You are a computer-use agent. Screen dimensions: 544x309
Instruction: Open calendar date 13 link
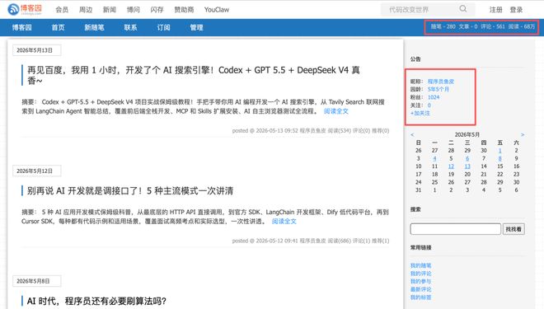click(x=467, y=166)
